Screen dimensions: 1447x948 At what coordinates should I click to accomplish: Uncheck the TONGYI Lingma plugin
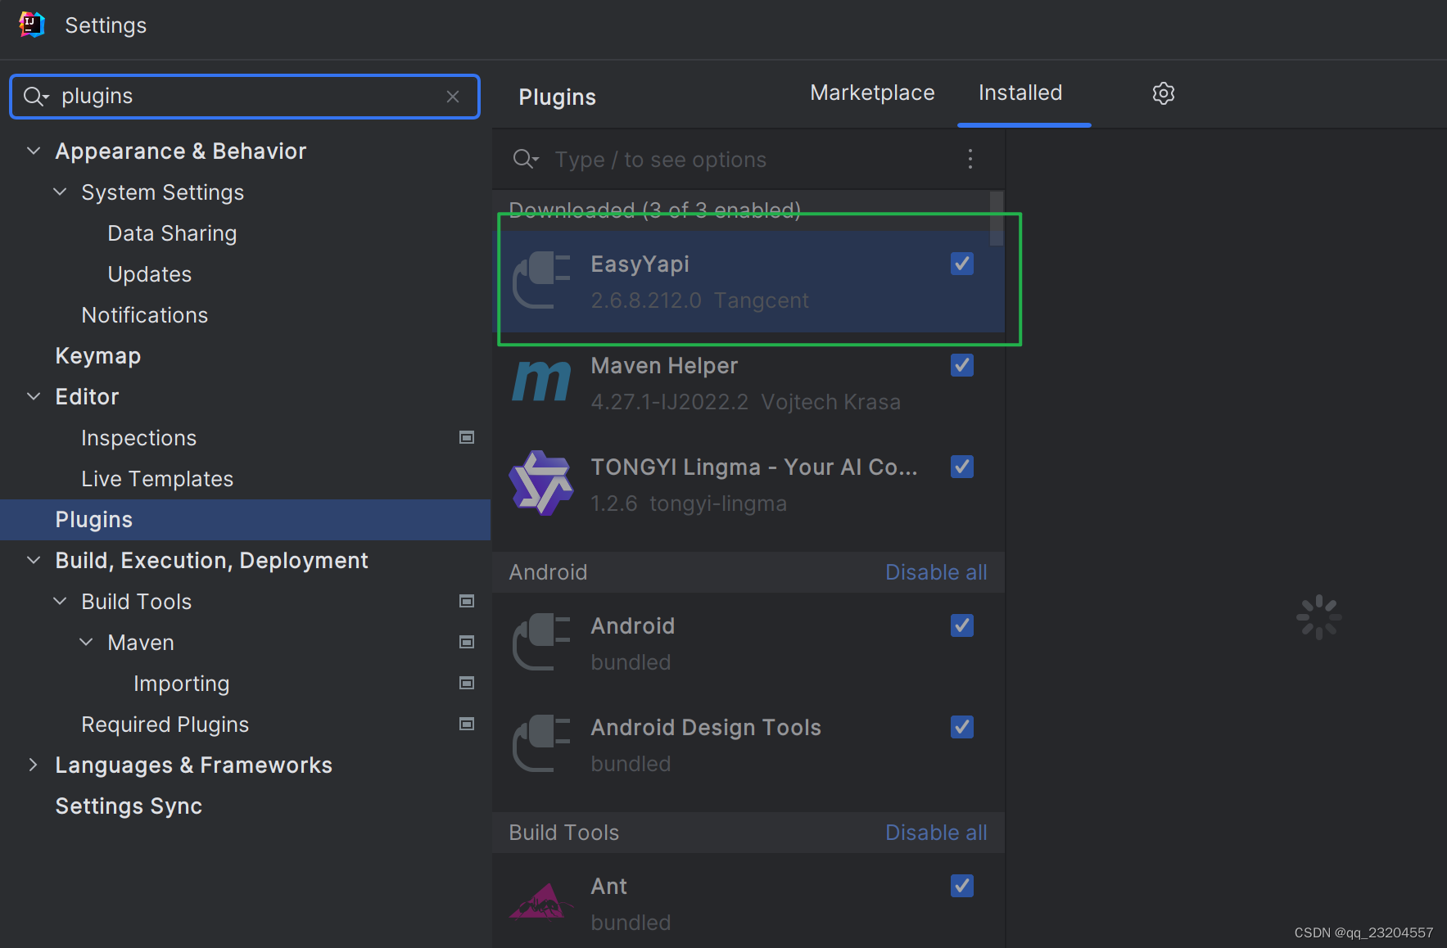click(x=962, y=467)
